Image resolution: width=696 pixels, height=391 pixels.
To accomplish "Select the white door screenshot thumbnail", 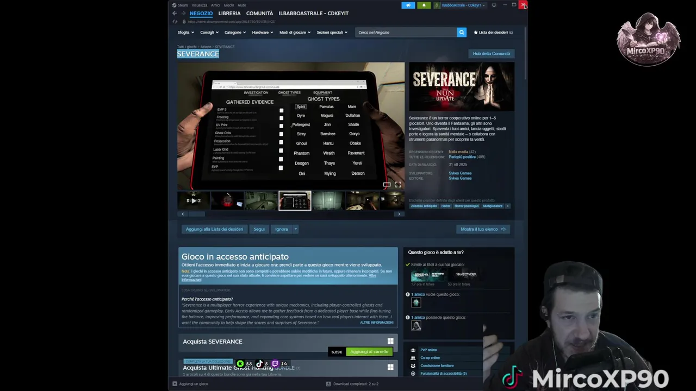I will [x=328, y=200].
